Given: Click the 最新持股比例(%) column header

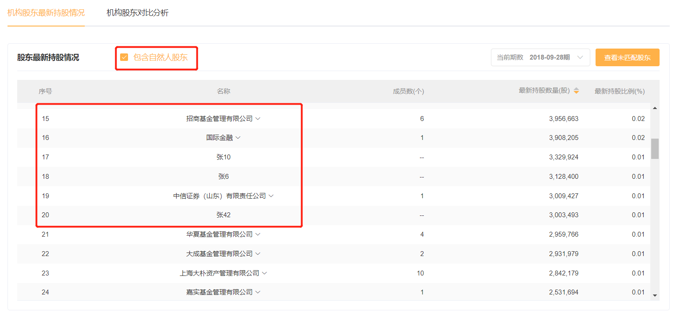Looking at the screenshot, I should pos(619,91).
